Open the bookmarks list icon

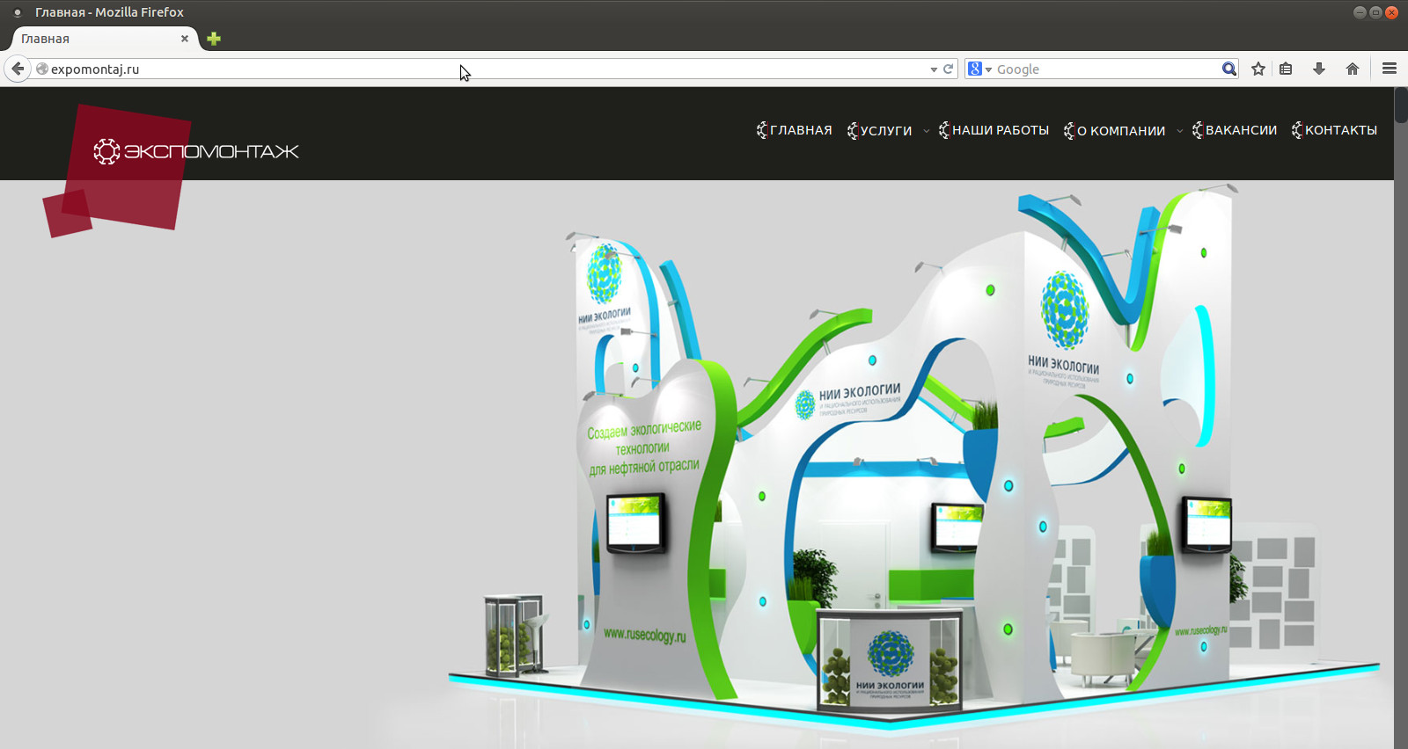[x=1286, y=69]
